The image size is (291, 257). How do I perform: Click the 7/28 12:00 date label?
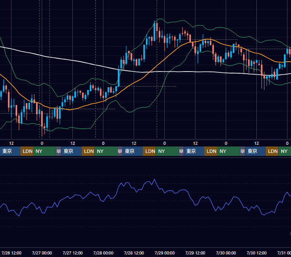pyautogui.click(x=134, y=253)
